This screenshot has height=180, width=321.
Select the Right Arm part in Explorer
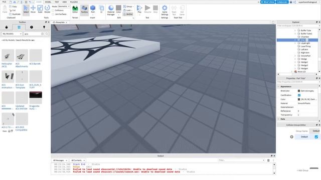point(305,52)
